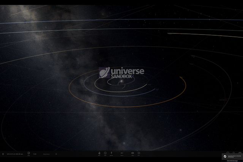Open the hamburger menu at top left

point(3,8)
